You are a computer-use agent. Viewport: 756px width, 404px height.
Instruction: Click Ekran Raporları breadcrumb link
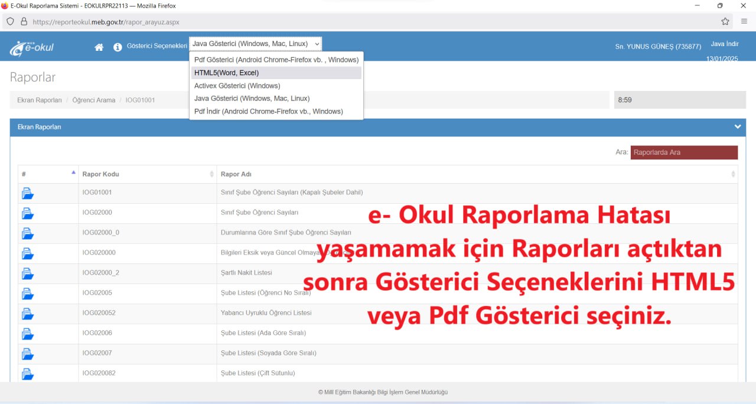click(x=40, y=100)
